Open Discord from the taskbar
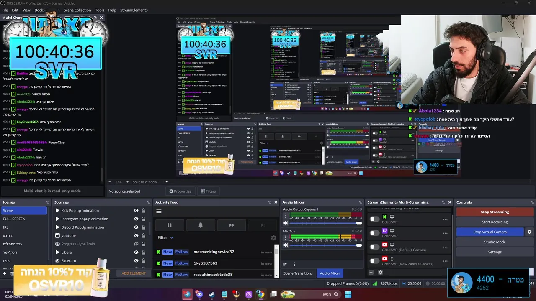The image size is (536, 301). (199, 294)
